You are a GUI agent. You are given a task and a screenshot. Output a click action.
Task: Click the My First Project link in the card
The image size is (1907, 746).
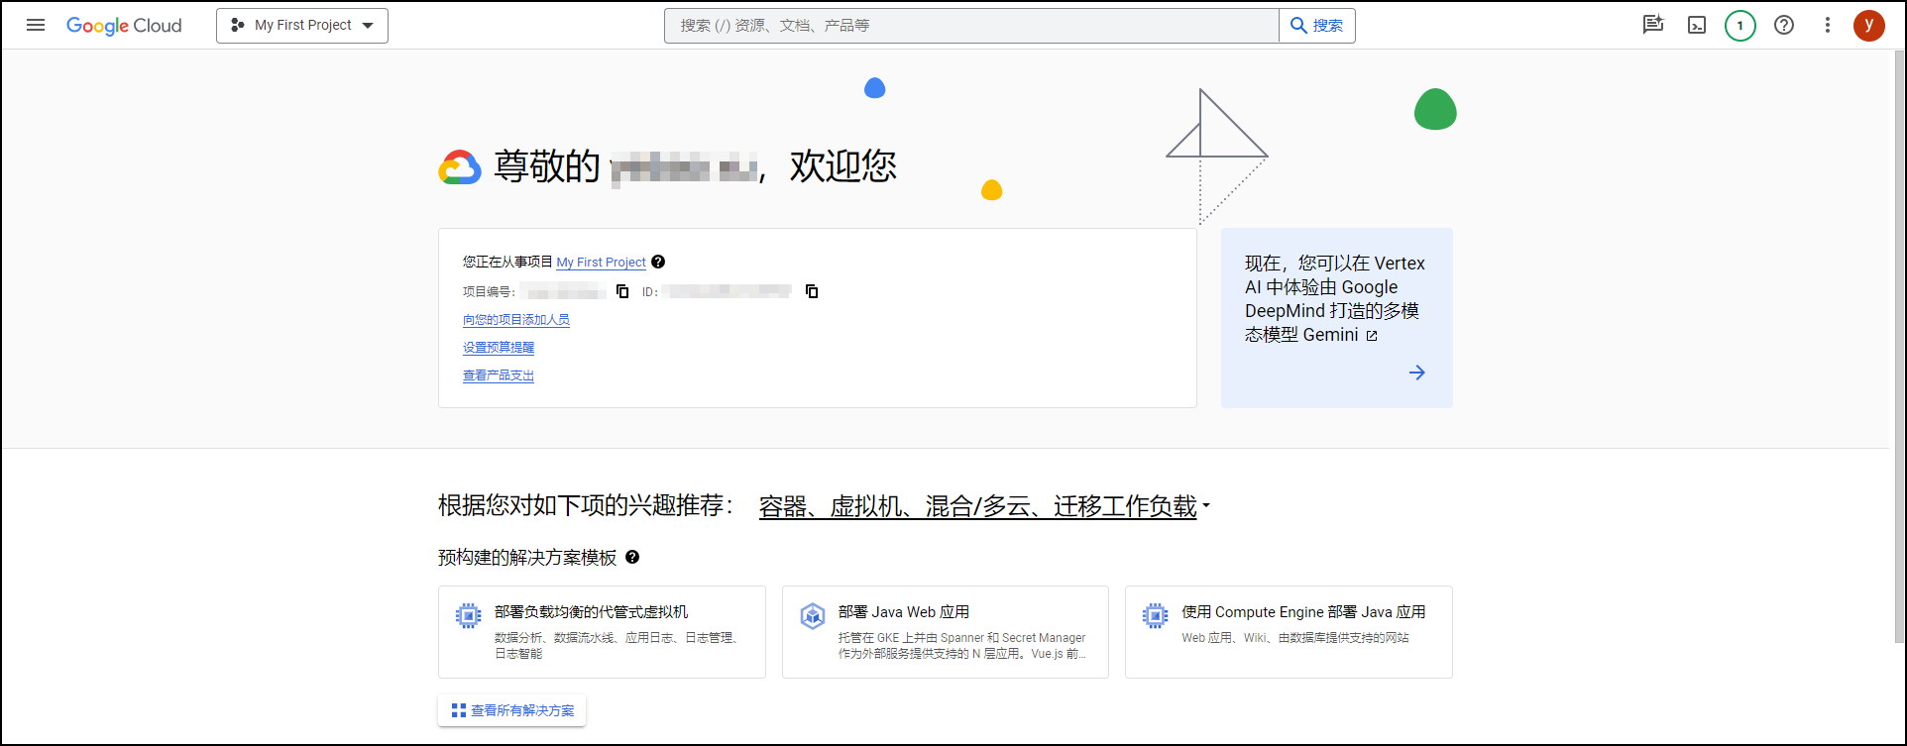[601, 263]
